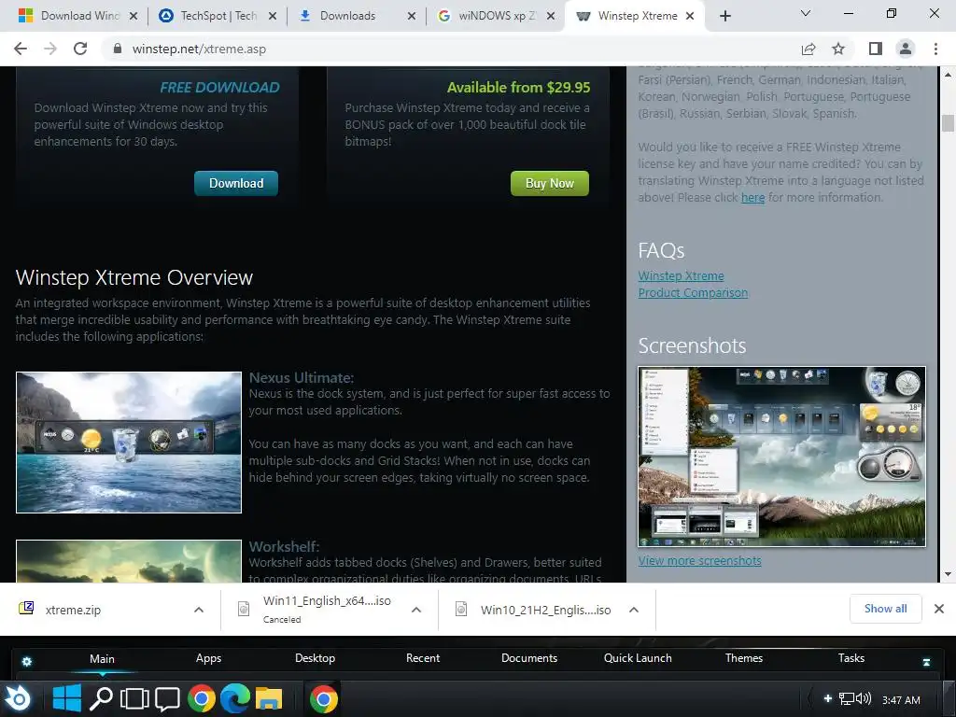Select the Documents shelf tab
This screenshot has height=717, width=956.
tap(529, 658)
